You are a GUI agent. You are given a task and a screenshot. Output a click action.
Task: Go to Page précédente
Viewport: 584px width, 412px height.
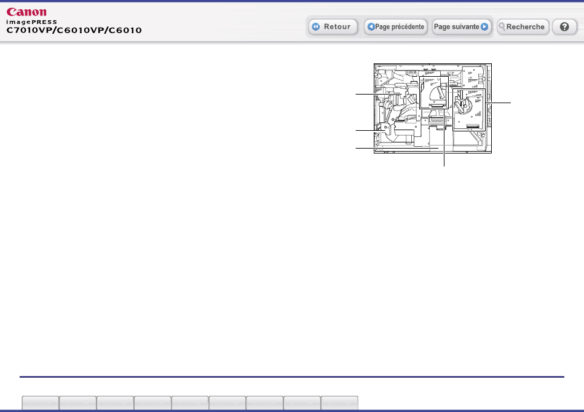[x=396, y=27]
